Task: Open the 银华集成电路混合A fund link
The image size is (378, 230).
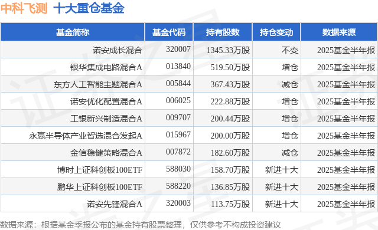Action: 106,67
